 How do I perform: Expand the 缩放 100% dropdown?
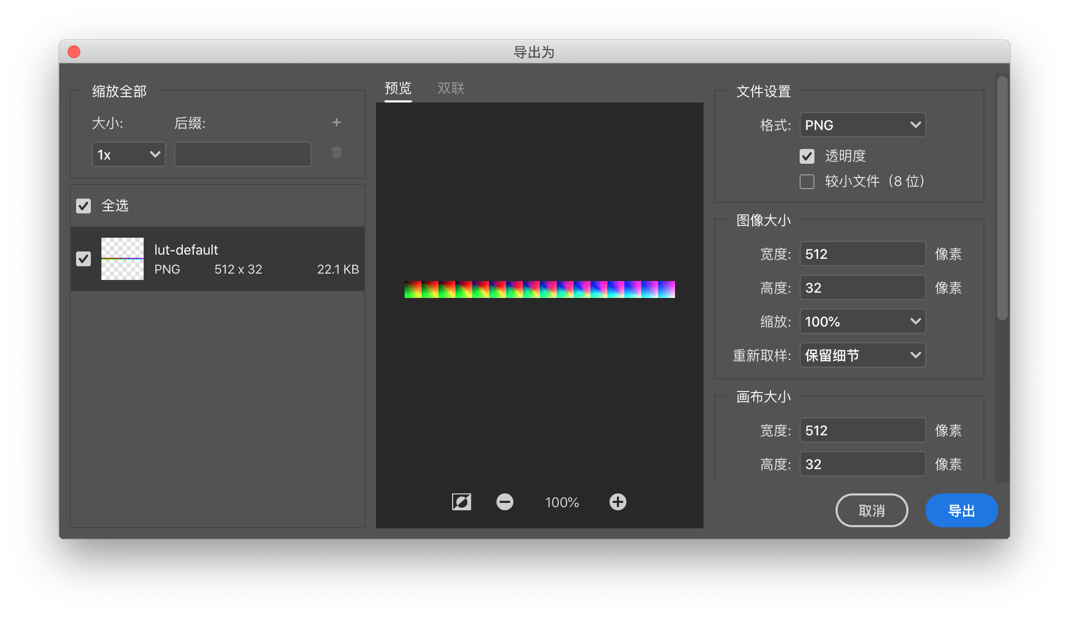tap(862, 322)
